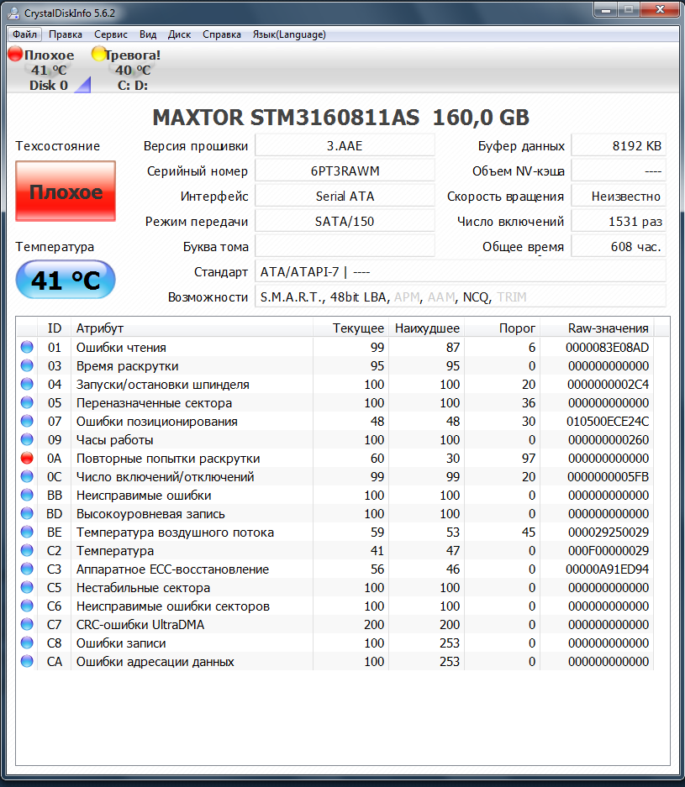Click the NCQ feature label
685x787 pixels.
pyautogui.click(x=476, y=297)
